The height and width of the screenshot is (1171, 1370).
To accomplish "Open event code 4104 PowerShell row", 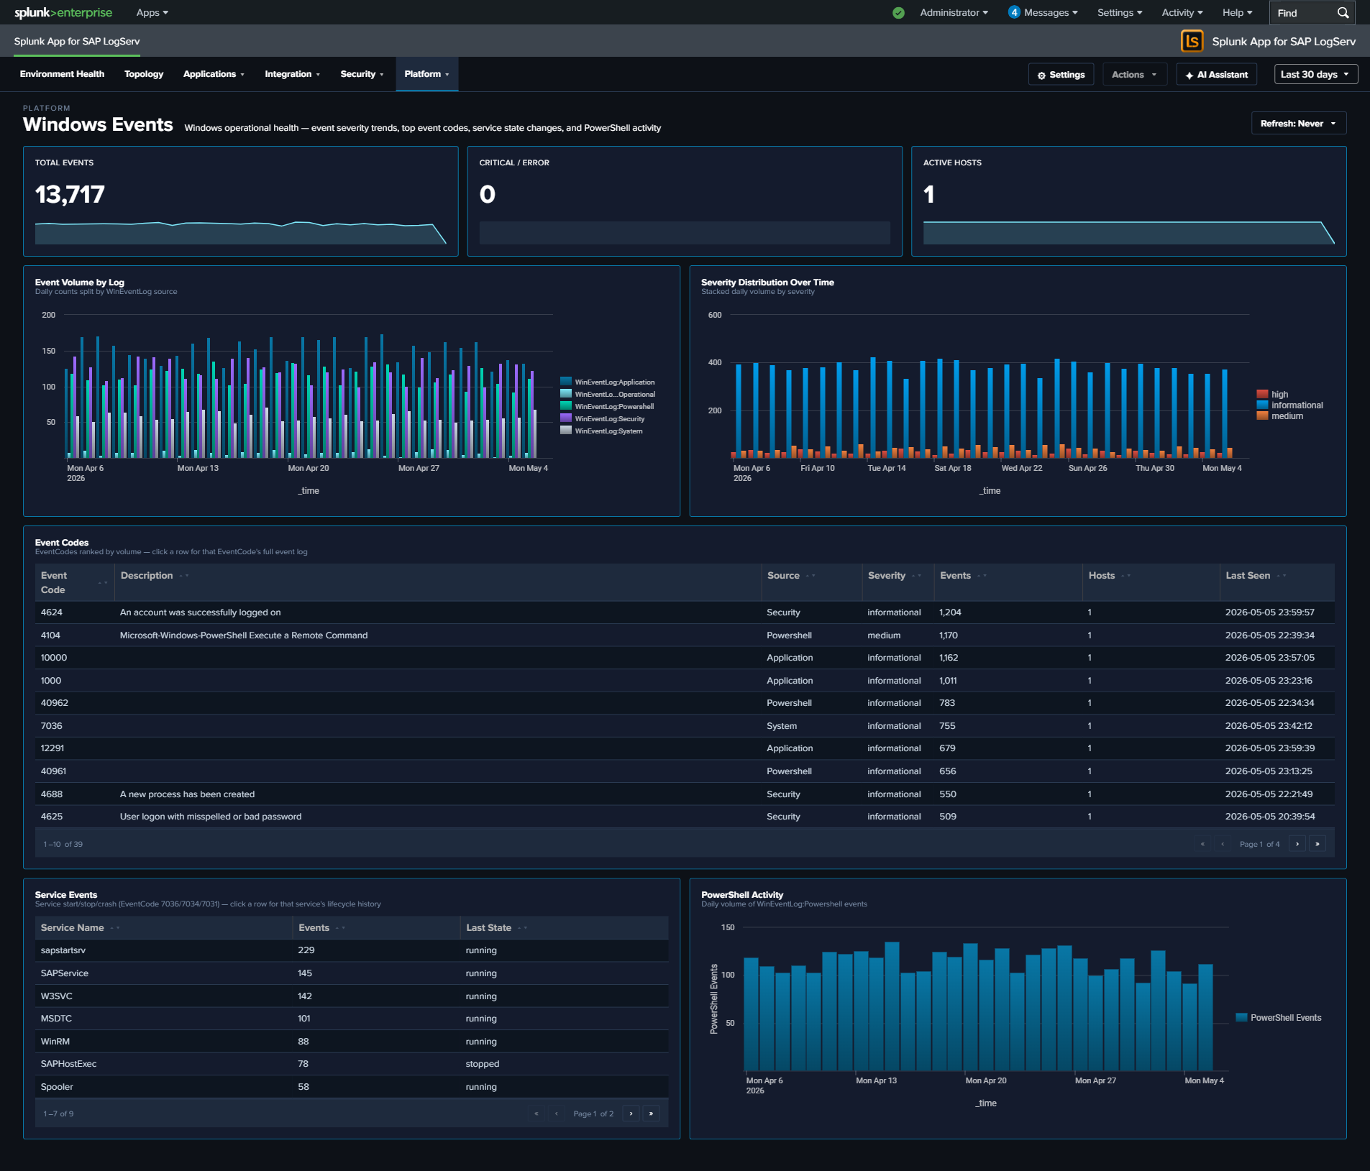I will click(x=685, y=635).
